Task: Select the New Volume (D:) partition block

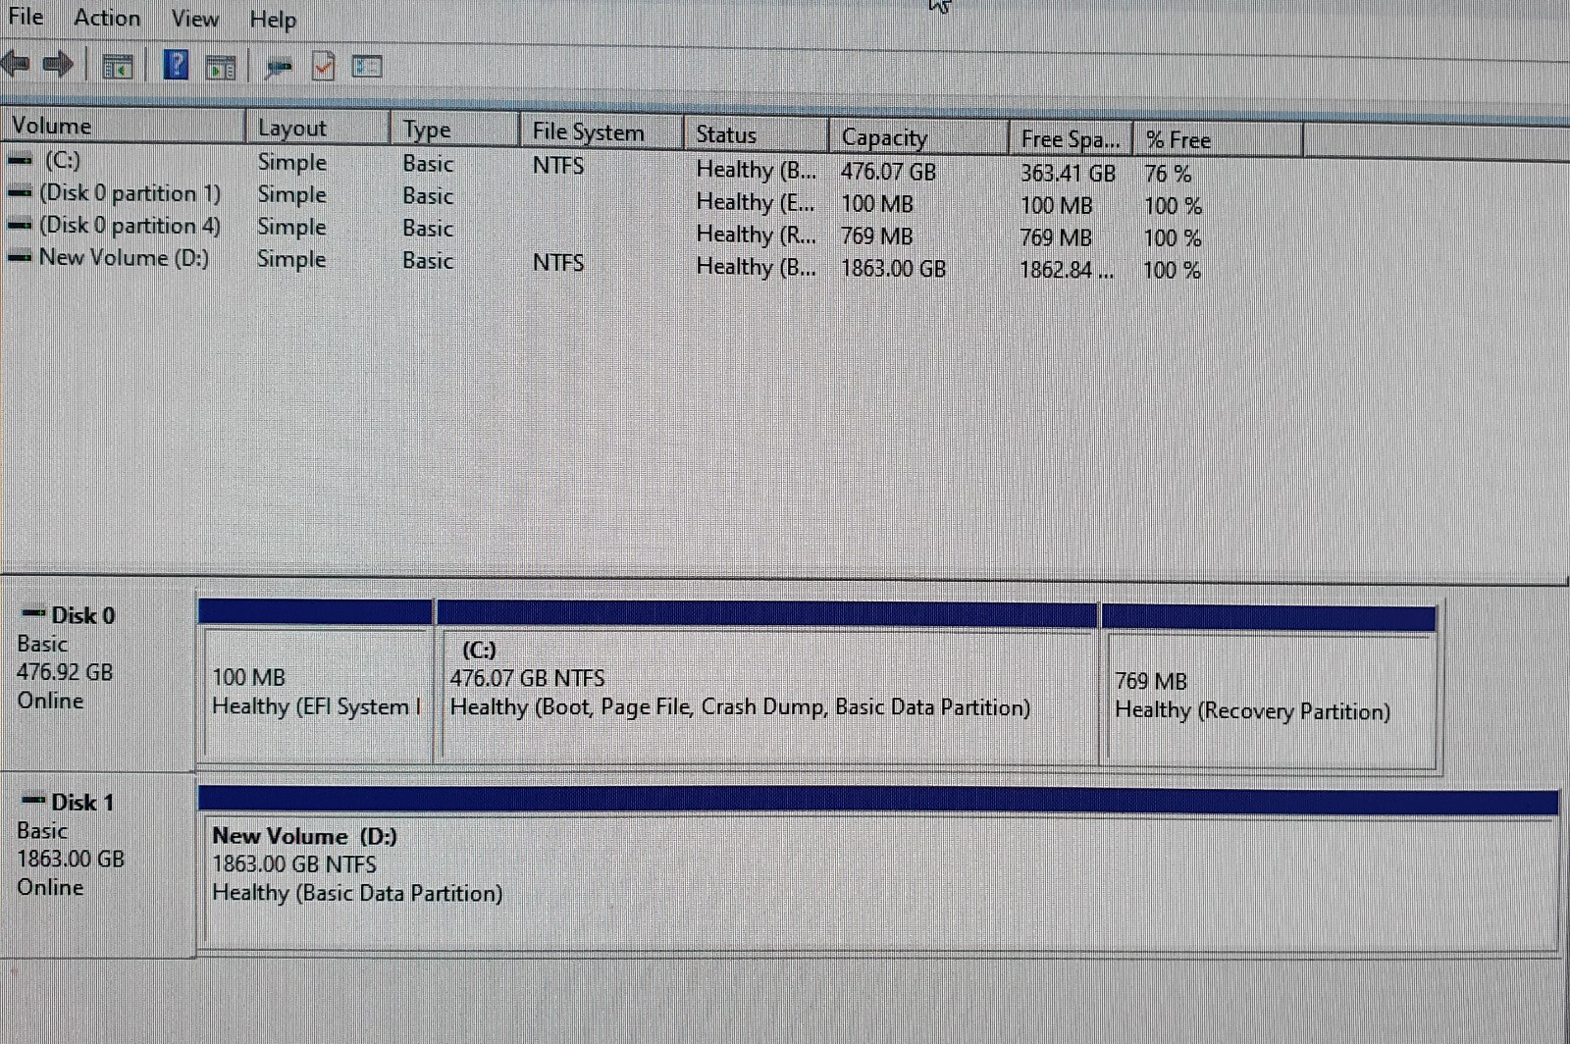Action: 879,868
